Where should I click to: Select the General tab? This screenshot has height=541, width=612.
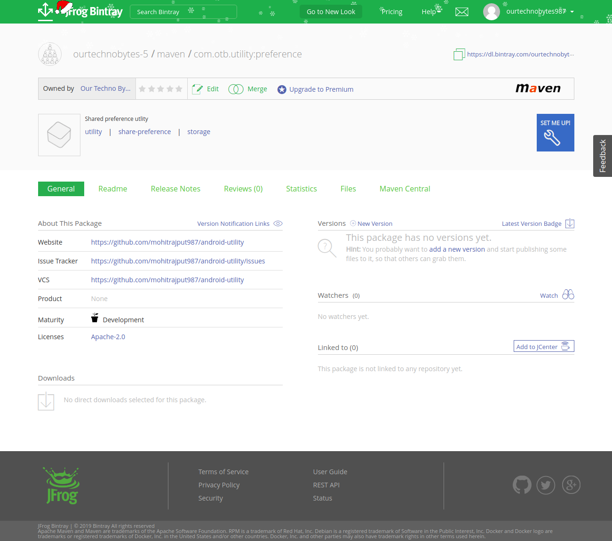(61, 189)
